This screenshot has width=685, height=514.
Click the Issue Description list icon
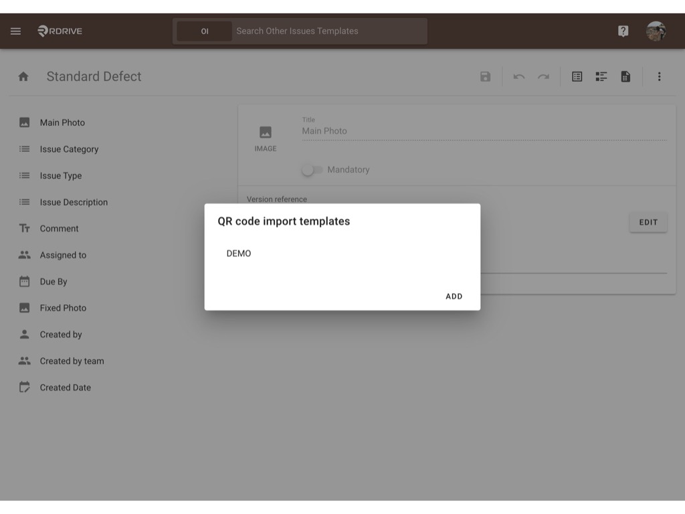click(x=25, y=202)
